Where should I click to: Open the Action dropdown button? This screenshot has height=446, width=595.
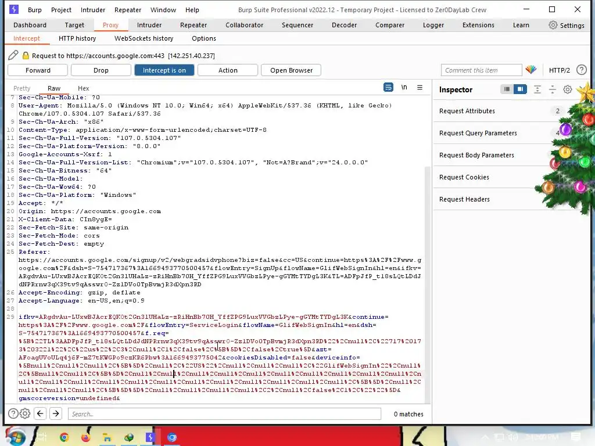[x=228, y=70]
